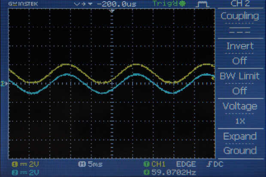Viewport: 266px width, 177px height.
Task: Select the CH 2 menu title
Action: tap(240, 3)
